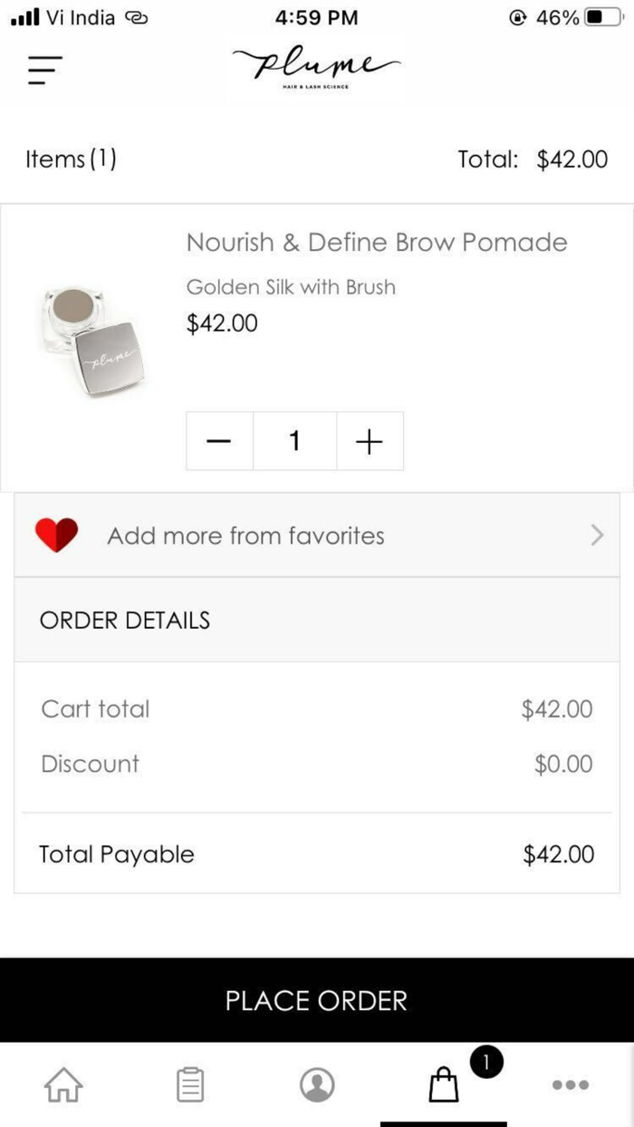The image size is (634, 1127).
Task: View the shopping bag cart
Action: point(443,1086)
